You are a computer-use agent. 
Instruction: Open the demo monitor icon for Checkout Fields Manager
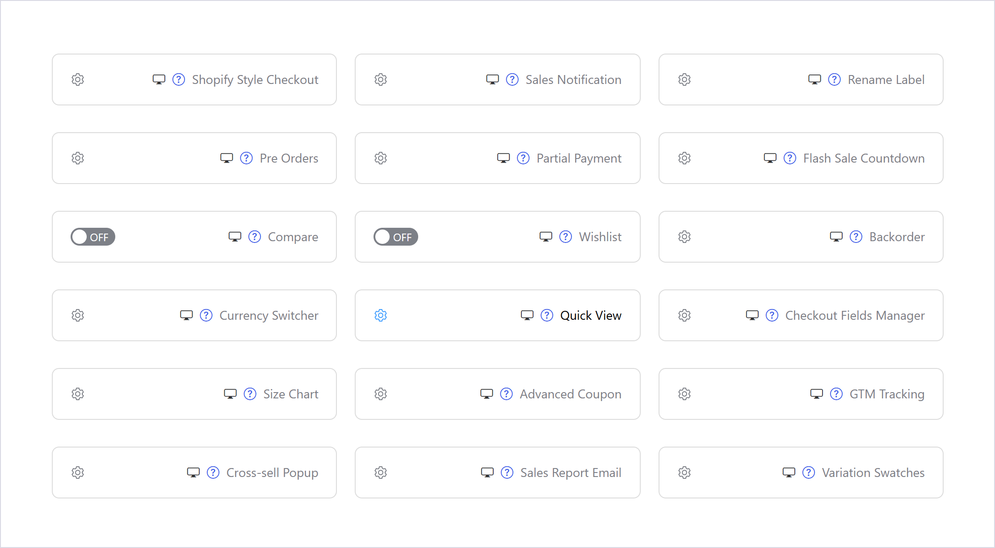tap(752, 315)
